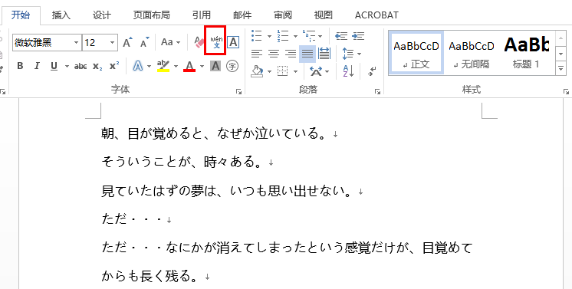Toggle show/hide formatting marks
The height and width of the screenshot is (289, 572).
373,71
